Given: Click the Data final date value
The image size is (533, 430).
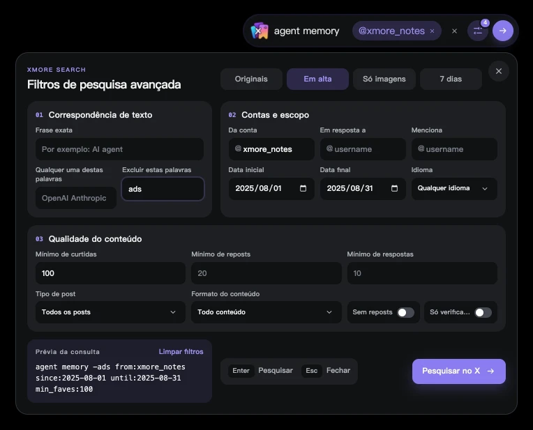Looking at the screenshot, I should click(x=350, y=188).
